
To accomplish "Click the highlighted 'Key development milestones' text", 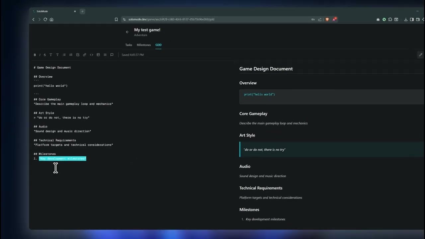I will point(62,159).
